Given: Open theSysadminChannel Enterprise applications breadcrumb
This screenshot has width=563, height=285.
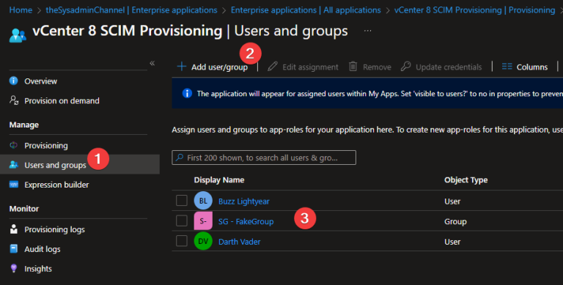Looking at the screenshot, I should click(131, 10).
